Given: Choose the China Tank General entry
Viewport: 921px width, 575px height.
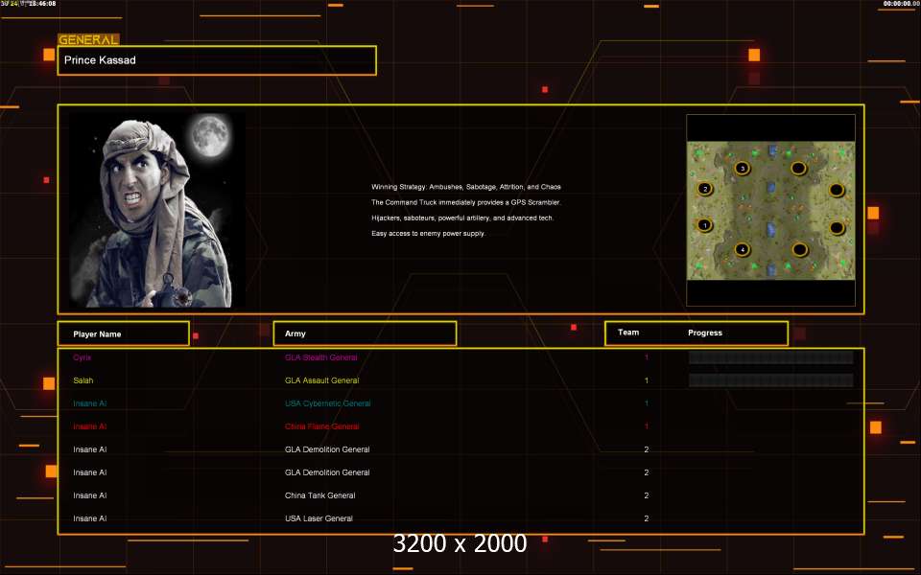Looking at the screenshot, I should [319, 495].
